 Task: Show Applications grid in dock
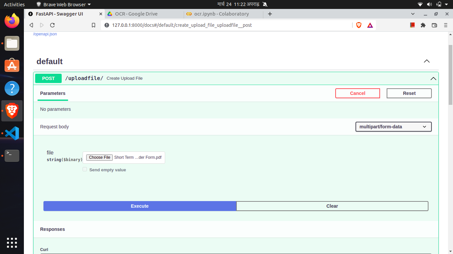point(12,242)
